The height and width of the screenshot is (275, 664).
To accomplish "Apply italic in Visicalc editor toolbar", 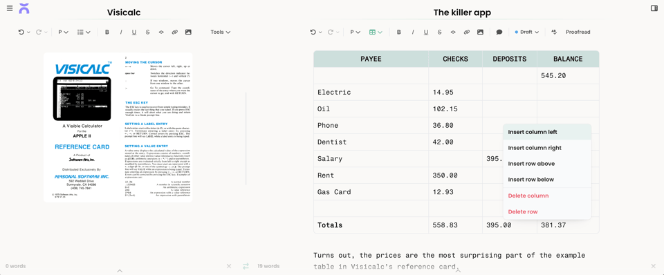I will pyautogui.click(x=120, y=32).
